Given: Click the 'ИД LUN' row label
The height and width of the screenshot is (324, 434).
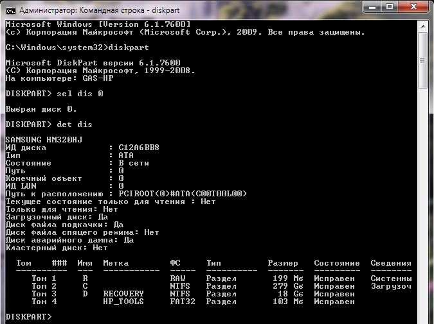Looking at the screenshot, I should click(x=21, y=186).
